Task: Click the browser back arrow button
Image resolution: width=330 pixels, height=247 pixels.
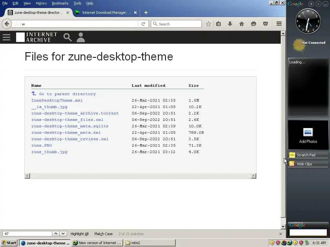Action: point(7,24)
